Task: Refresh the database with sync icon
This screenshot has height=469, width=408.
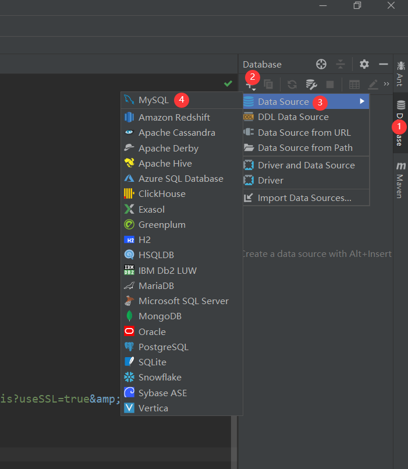Action: click(292, 84)
